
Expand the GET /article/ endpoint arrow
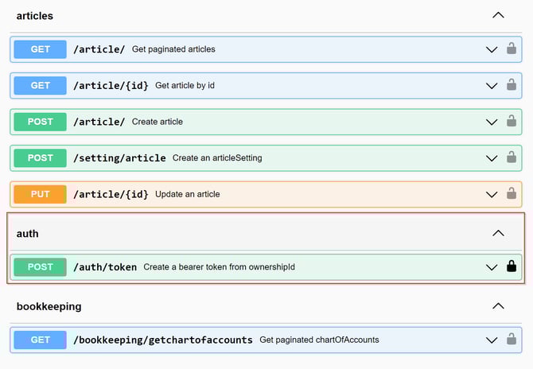coord(492,49)
